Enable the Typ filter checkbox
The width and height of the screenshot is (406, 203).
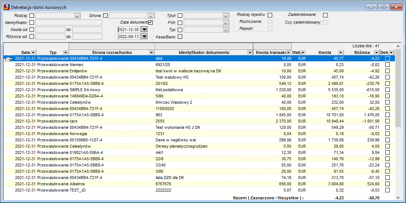coord(180,30)
